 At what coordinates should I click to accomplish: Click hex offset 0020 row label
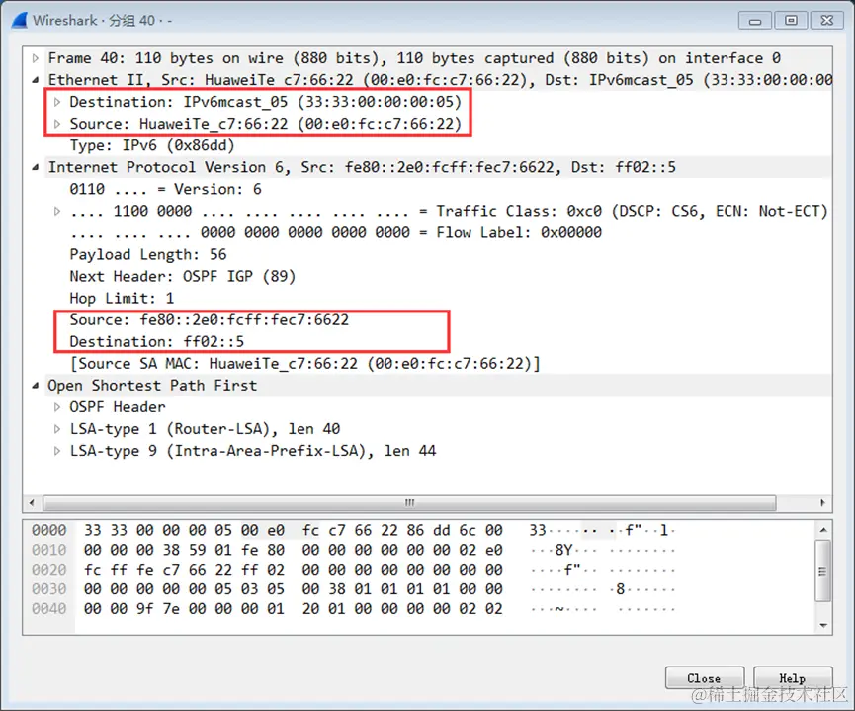[49, 570]
